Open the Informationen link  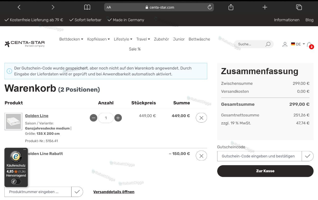coord(287,20)
